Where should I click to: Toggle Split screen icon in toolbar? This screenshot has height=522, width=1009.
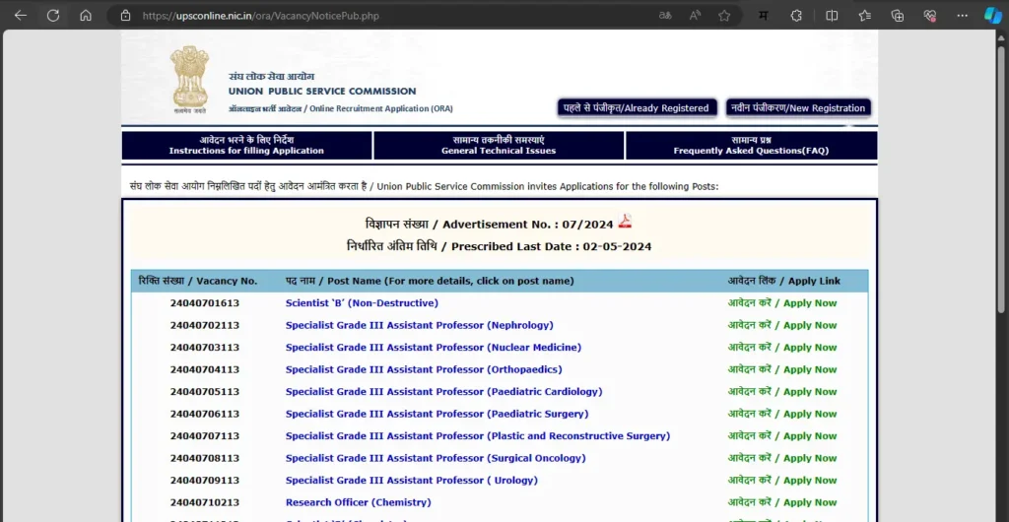(x=832, y=16)
